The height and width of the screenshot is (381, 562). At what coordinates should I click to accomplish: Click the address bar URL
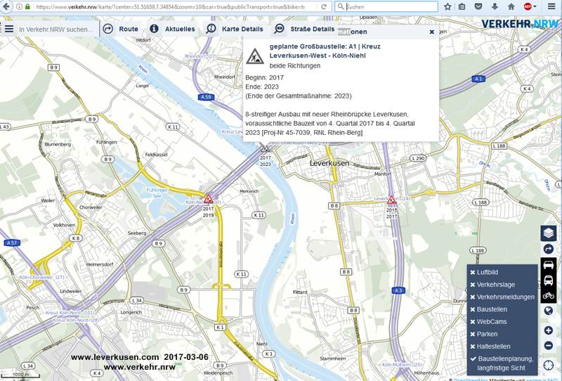pyautogui.click(x=170, y=6)
